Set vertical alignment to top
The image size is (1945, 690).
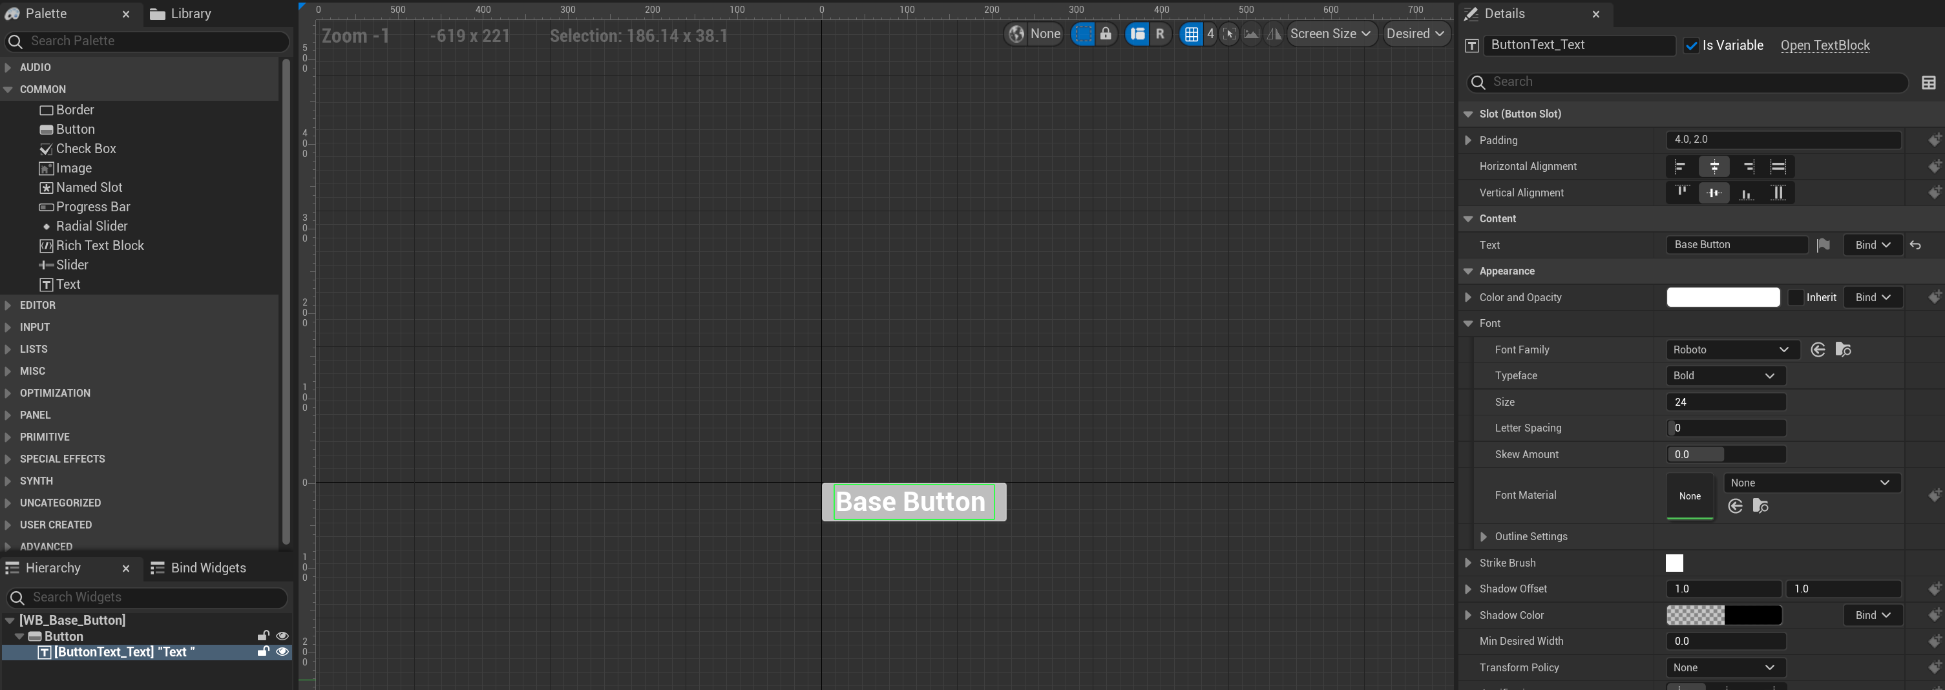point(1681,193)
